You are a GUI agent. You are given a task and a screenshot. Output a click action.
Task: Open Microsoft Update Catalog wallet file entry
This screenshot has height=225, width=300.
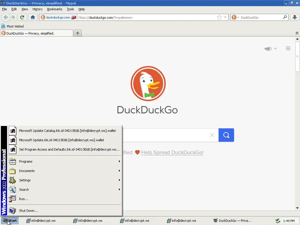point(64,131)
